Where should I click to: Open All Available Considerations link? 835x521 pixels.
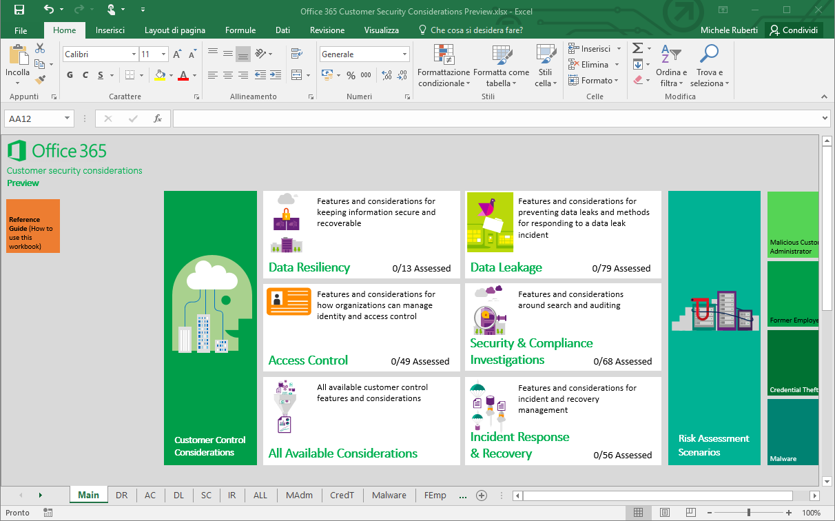(x=343, y=453)
